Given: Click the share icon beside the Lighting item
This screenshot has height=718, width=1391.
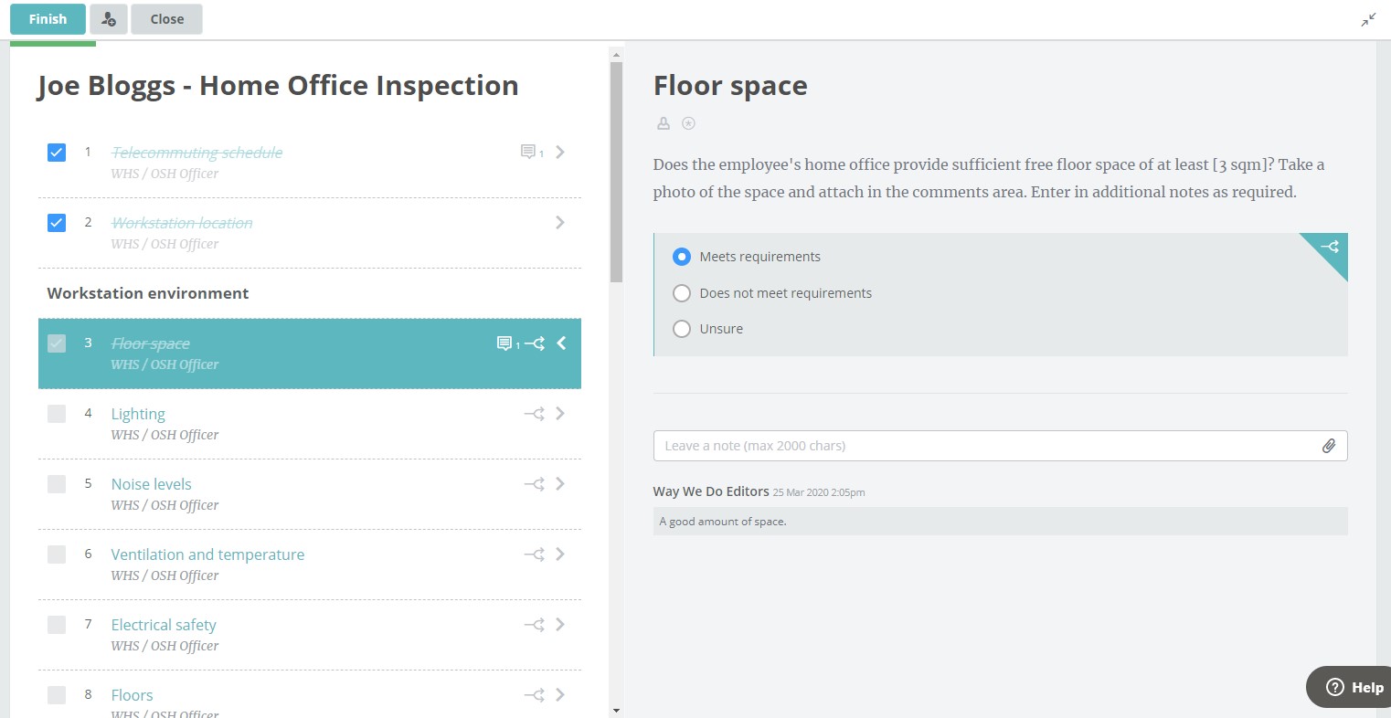Looking at the screenshot, I should [535, 413].
